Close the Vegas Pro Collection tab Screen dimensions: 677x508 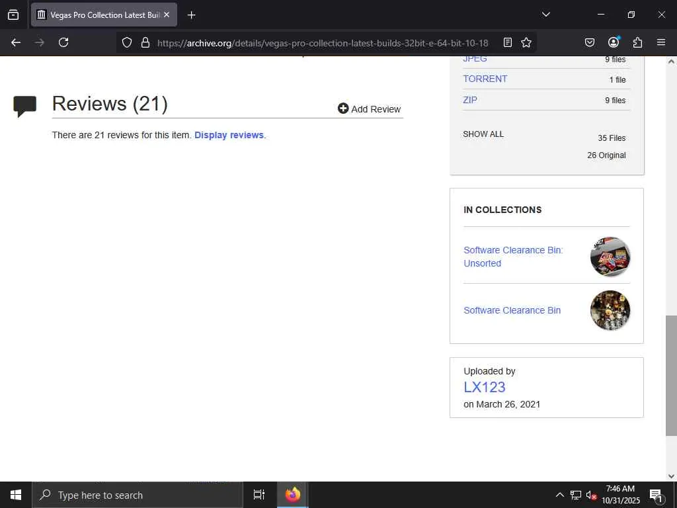[167, 15]
